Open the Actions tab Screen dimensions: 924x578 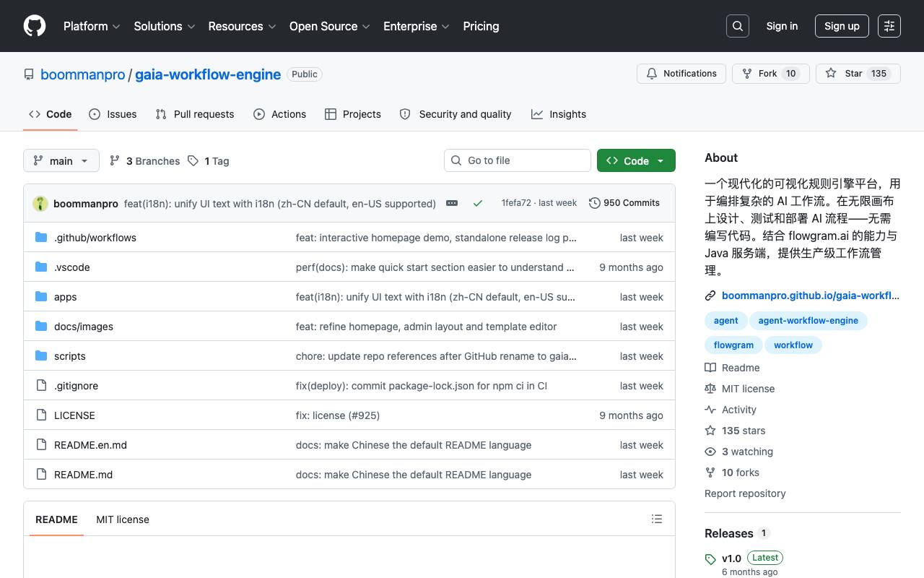(280, 114)
